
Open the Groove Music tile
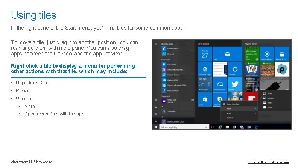[267, 54]
